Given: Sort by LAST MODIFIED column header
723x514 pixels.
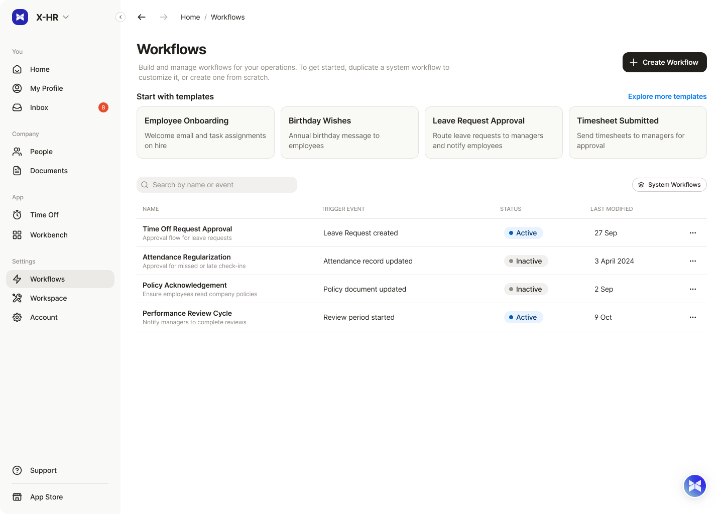Looking at the screenshot, I should point(612,209).
